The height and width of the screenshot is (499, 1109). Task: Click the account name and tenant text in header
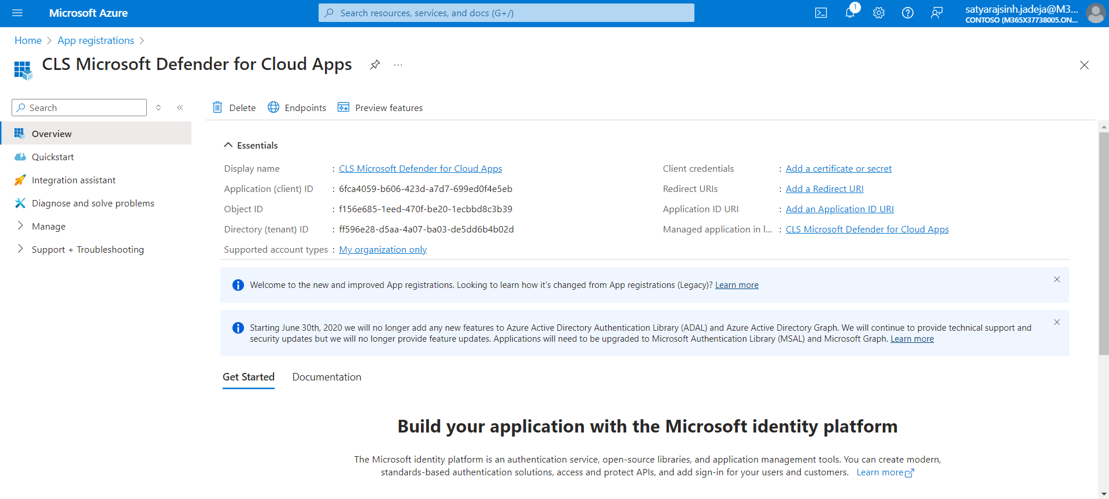1022,13
